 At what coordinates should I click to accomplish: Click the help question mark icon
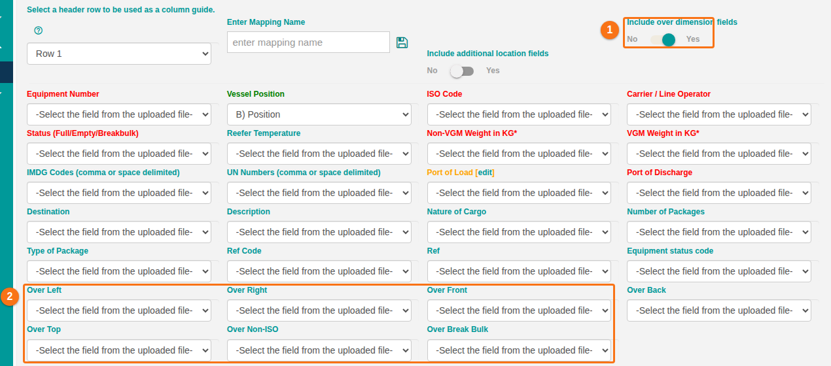pyautogui.click(x=38, y=31)
